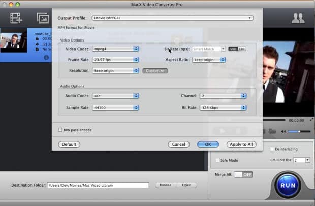315x206 pixels.
Task: Click the video preview image on the right
Action: click(289, 72)
